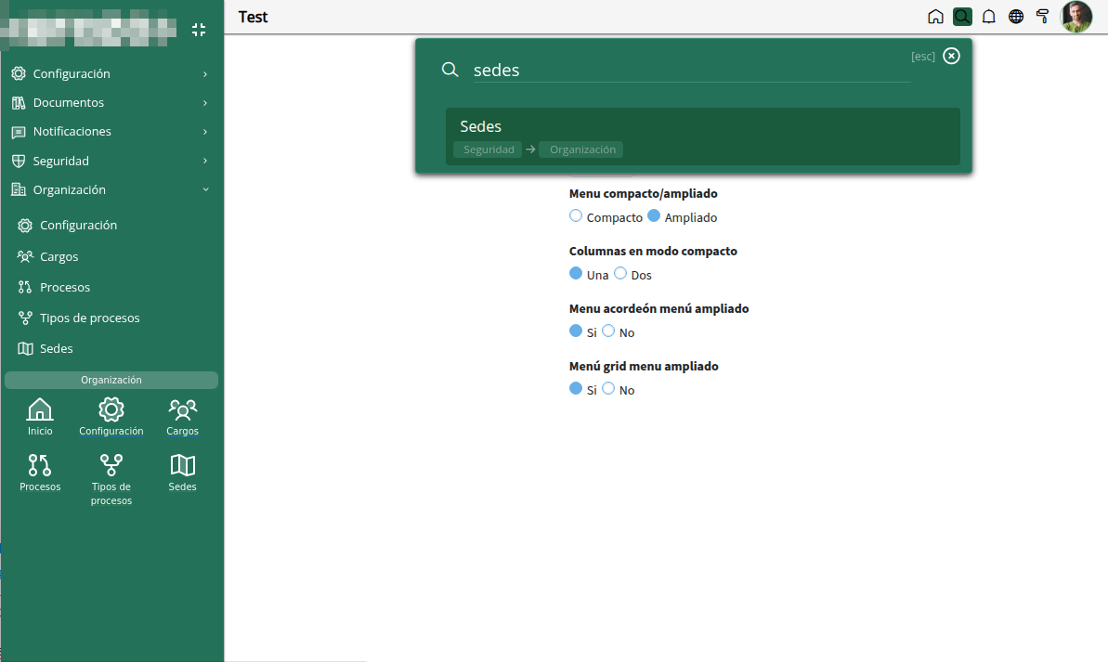Image resolution: width=1108 pixels, height=662 pixels.
Task: Click the search text field
Action: pos(691,70)
